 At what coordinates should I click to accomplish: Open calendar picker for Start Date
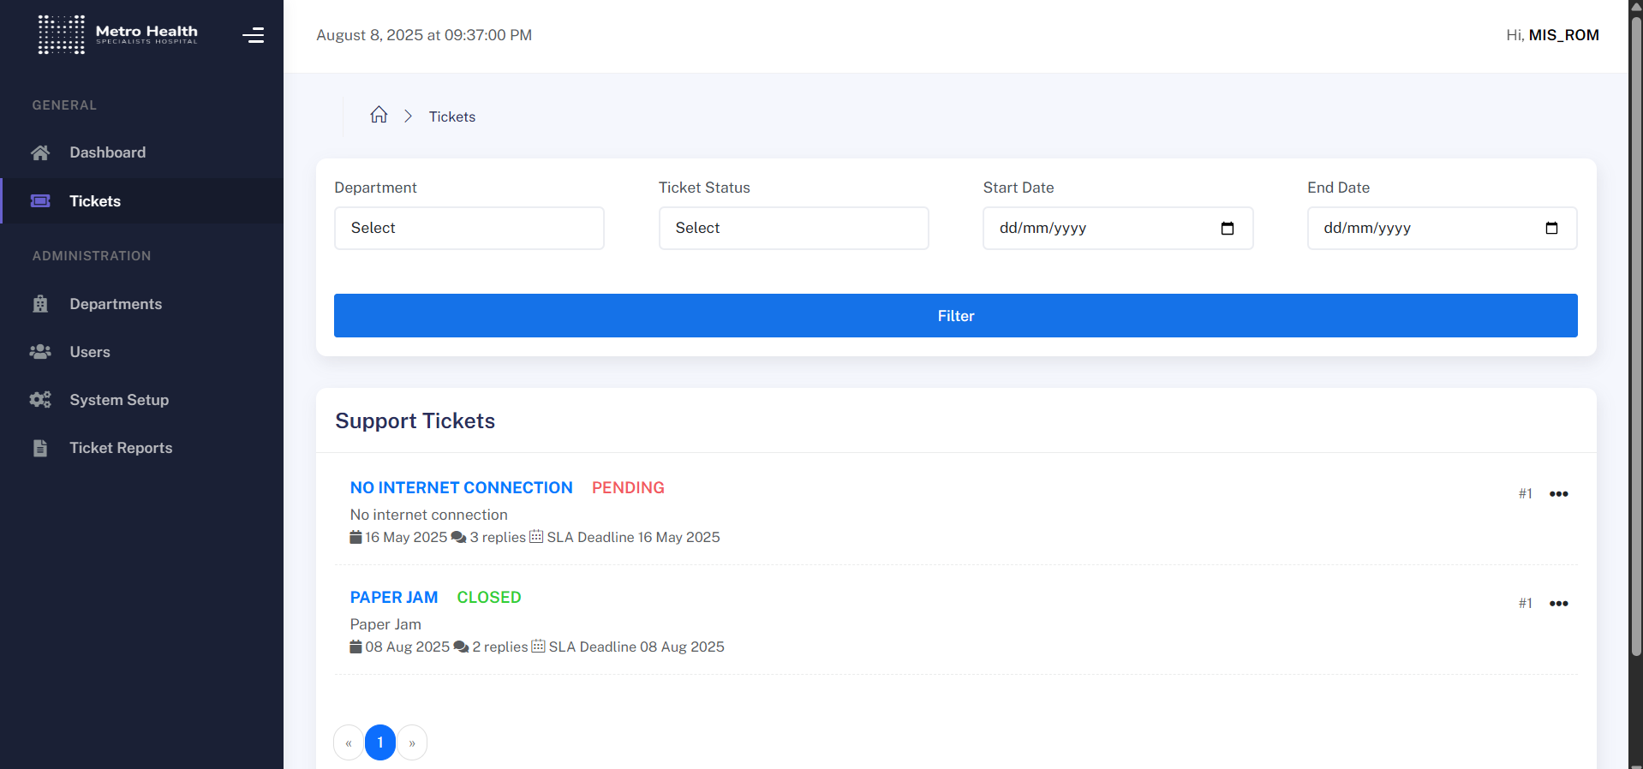click(x=1227, y=229)
